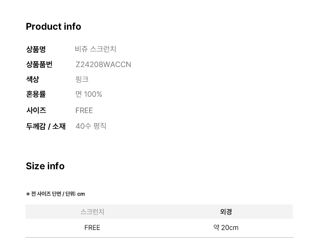Screen dimensions: 319x244
Task: Select the 상품품번 label
Action: [x=39, y=65]
